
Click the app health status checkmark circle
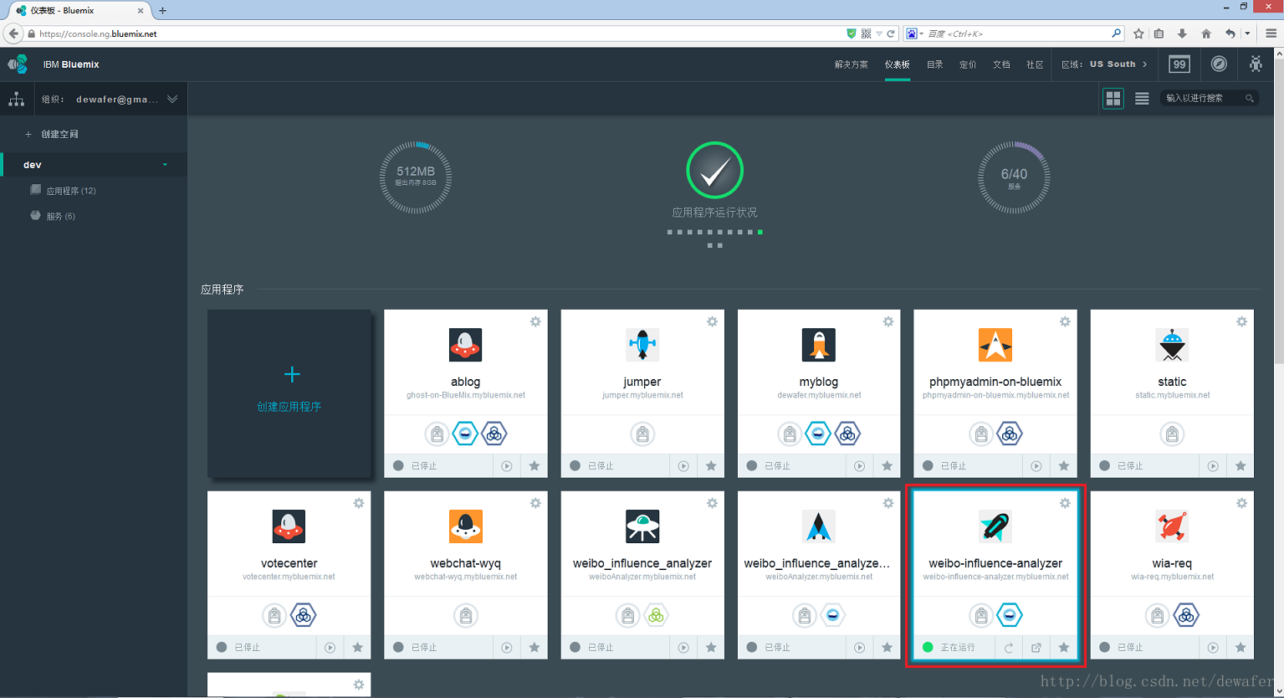pyautogui.click(x=714, y=170)
